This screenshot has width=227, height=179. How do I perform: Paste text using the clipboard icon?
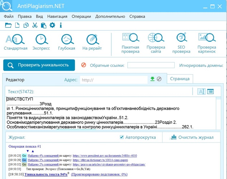(44, 25)
